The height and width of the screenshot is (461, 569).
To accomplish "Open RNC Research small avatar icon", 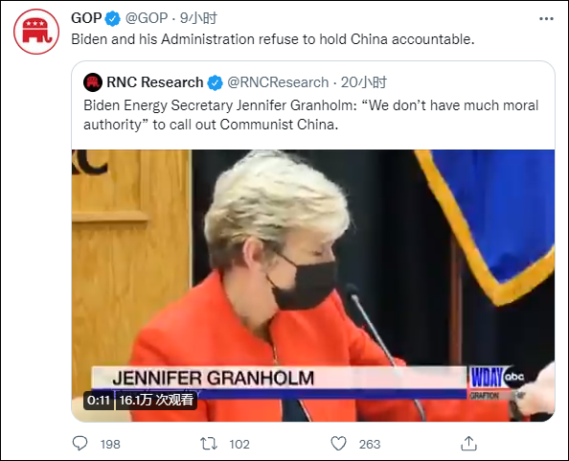I will coord(93,82).
